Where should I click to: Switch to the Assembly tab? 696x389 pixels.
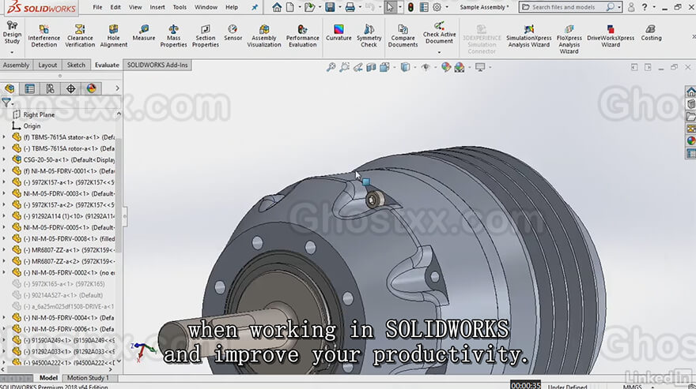coord(16,65)
